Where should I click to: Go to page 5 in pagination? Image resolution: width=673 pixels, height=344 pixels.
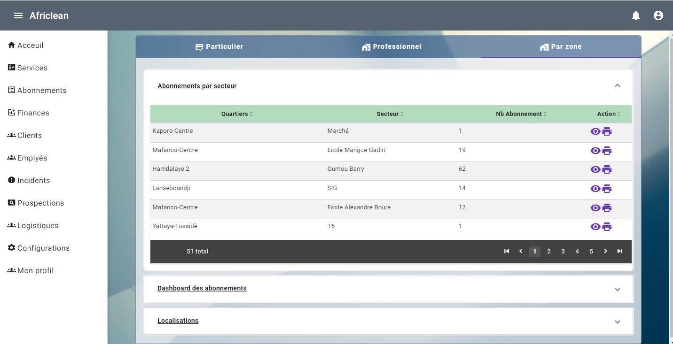pos(591,252)
